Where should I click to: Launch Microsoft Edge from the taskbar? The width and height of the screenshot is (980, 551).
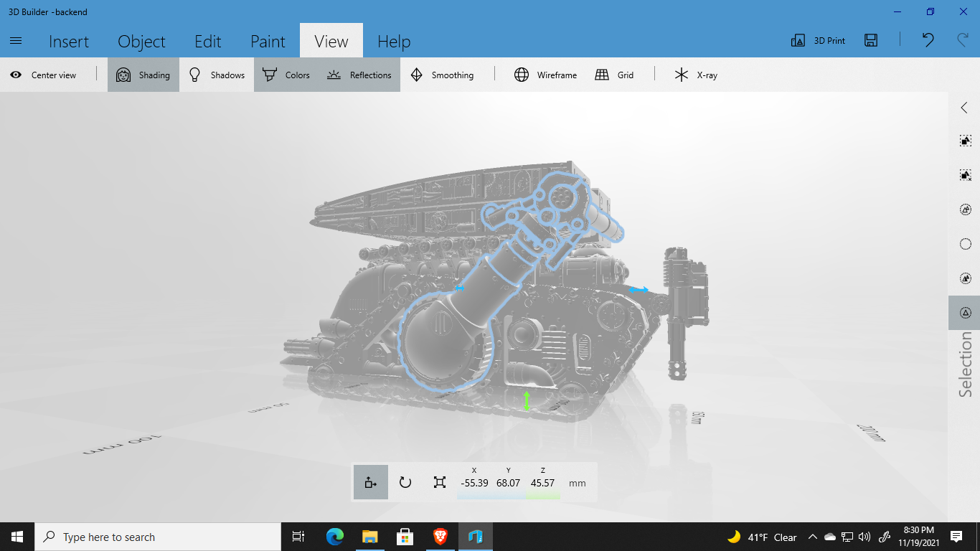pyautogui.click(x=335, y=537)
